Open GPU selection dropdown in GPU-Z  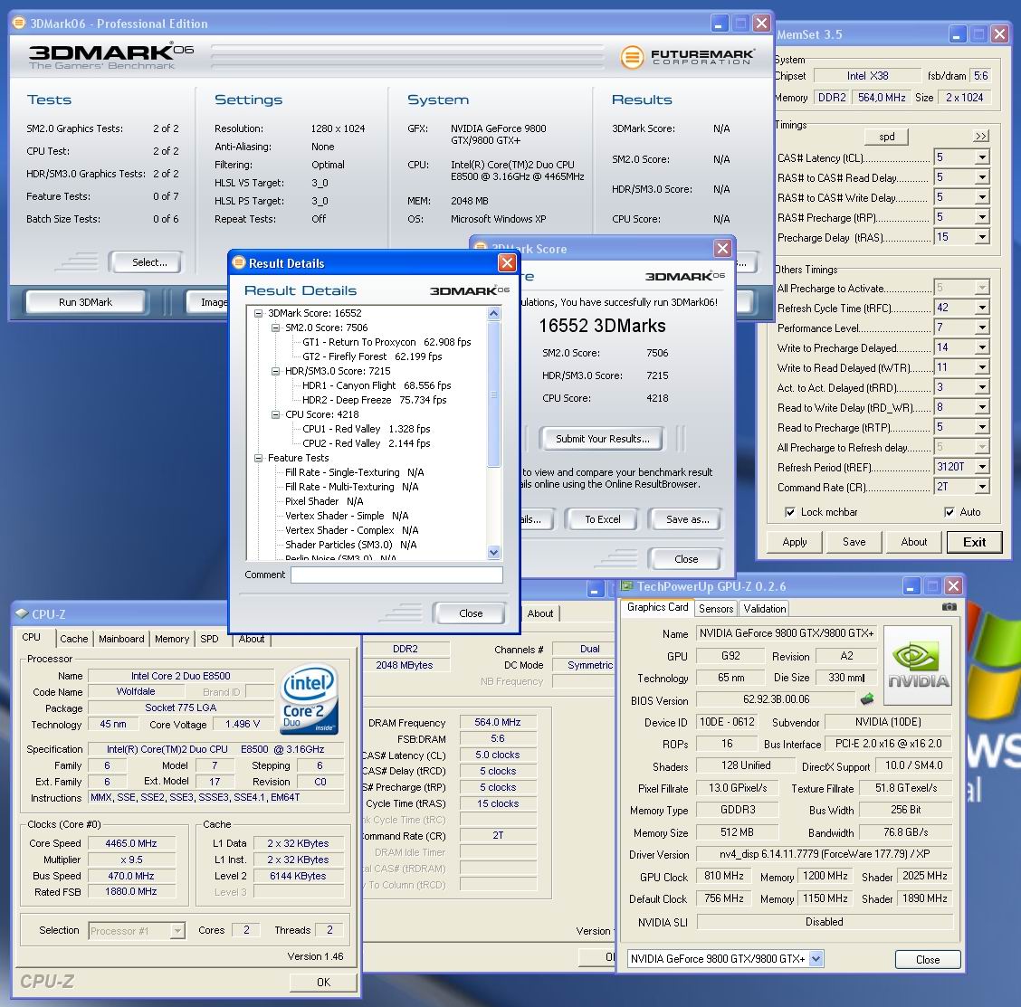tap(816, 959)
